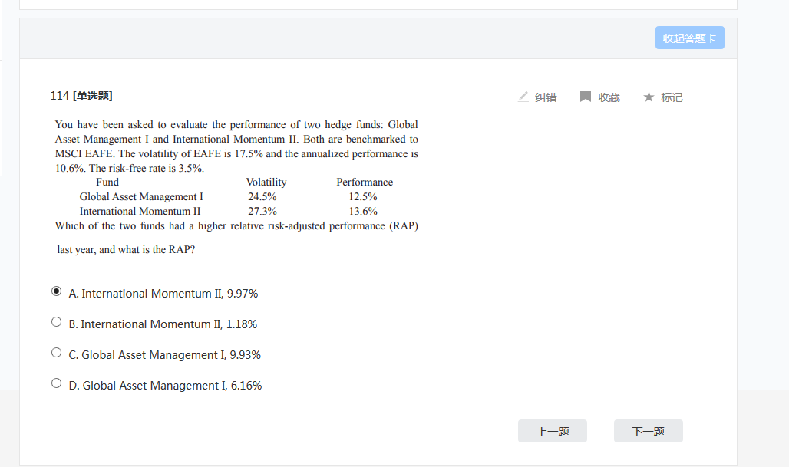Click the pencil icon beside 纠错
This screenshot has width=789, height=467.
point(523,97)
